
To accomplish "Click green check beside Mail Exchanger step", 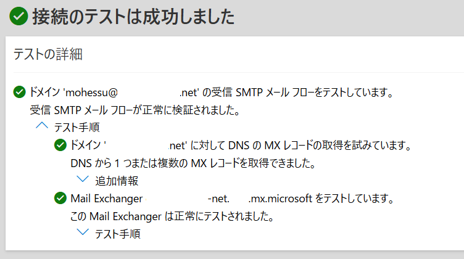I will tap(60, 198).
